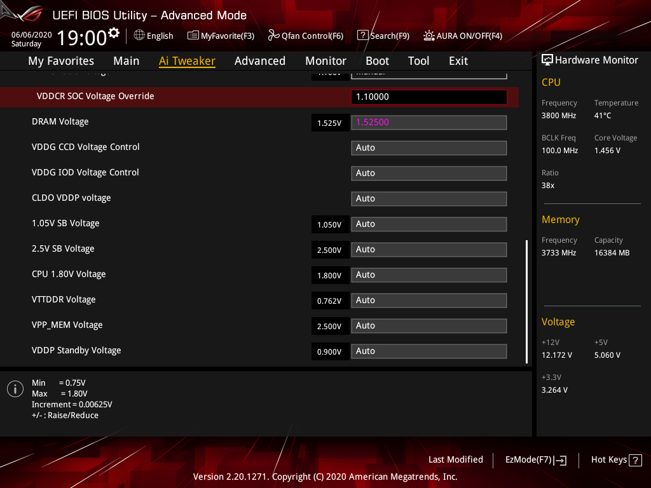Select DRAM Voltage label
The image size is (651, 488).
click(60, 121)
